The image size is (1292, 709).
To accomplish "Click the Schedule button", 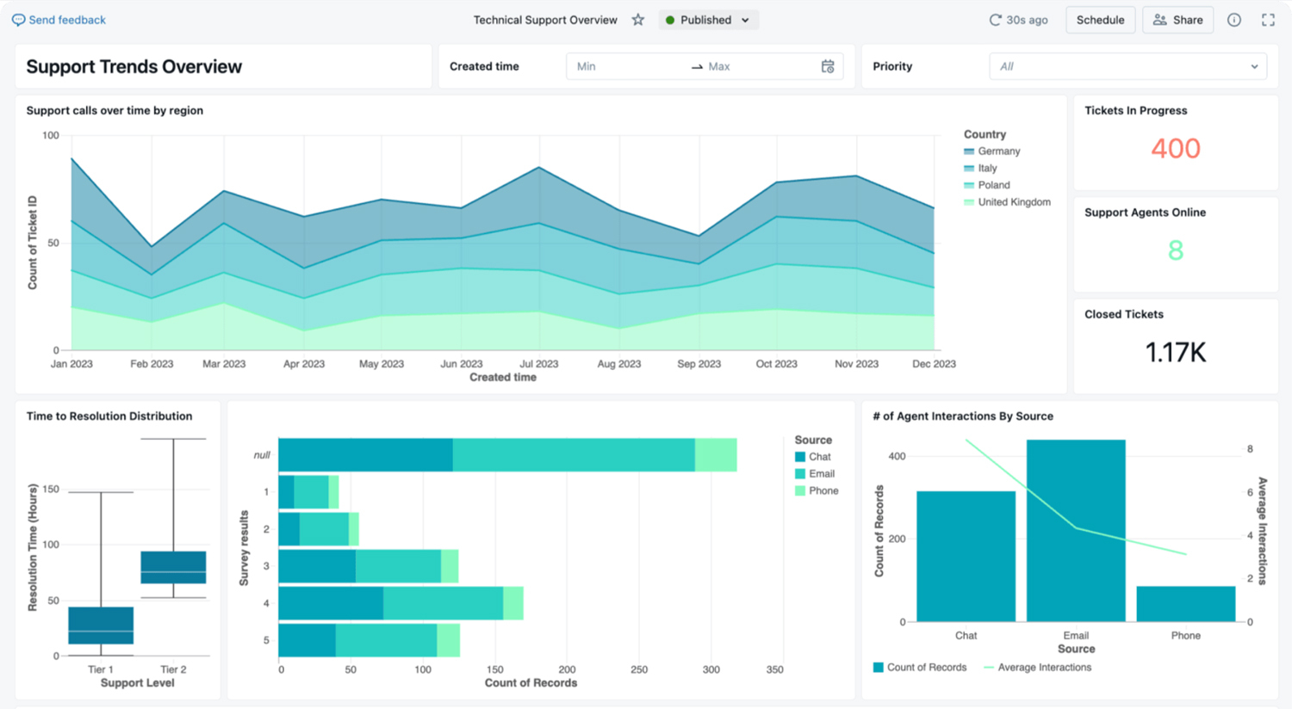I will pos(1100,19).
